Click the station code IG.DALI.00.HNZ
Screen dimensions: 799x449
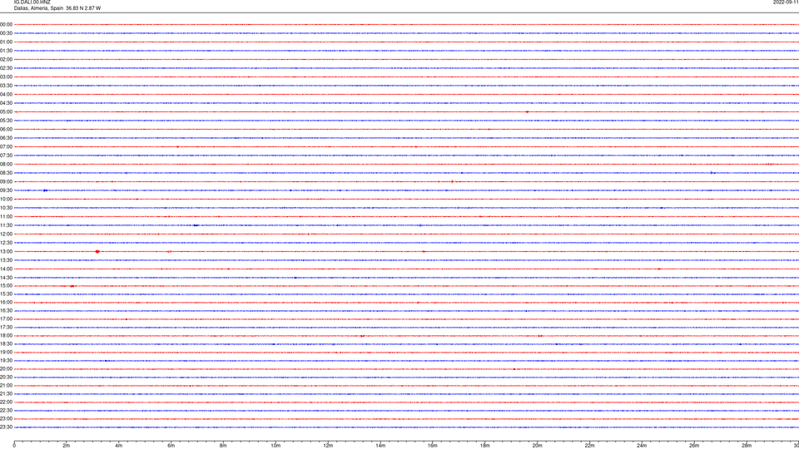click(32, 2)
